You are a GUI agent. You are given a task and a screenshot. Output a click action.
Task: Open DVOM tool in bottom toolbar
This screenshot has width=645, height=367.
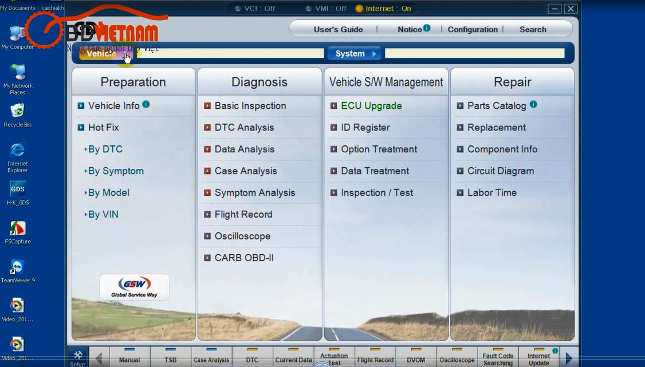tap(416, 357)
